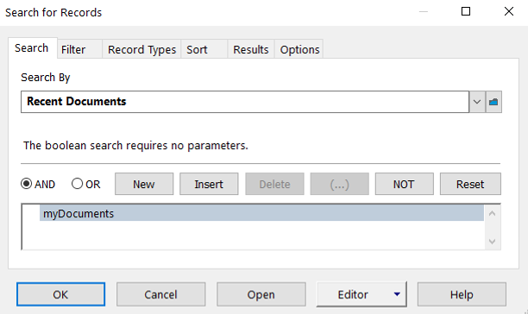Open the Options tab
The height and width of the screenshot is (314, 528).
click(299, 49)
